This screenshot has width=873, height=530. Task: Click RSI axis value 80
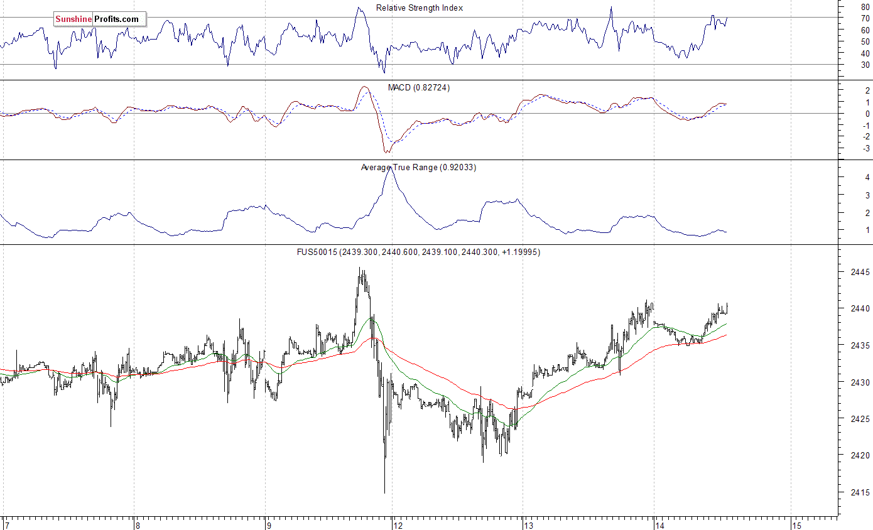tap(865, 7)
